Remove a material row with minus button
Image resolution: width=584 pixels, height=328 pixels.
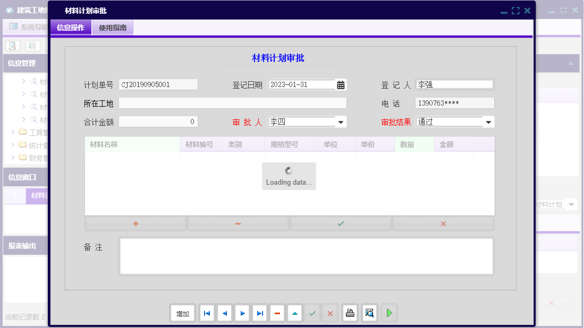pos(238,224)
